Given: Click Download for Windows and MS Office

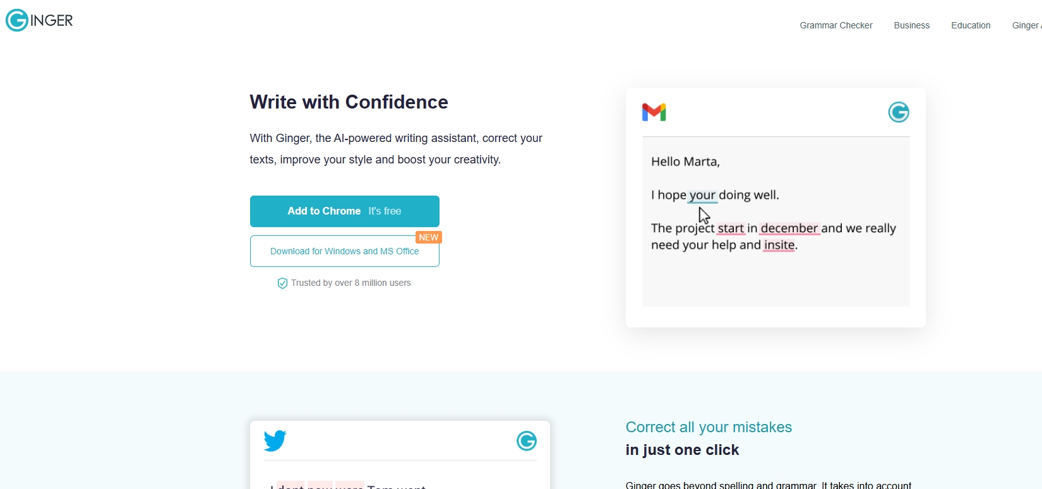Looking at the screenshot, I should [x=345, y=251].
